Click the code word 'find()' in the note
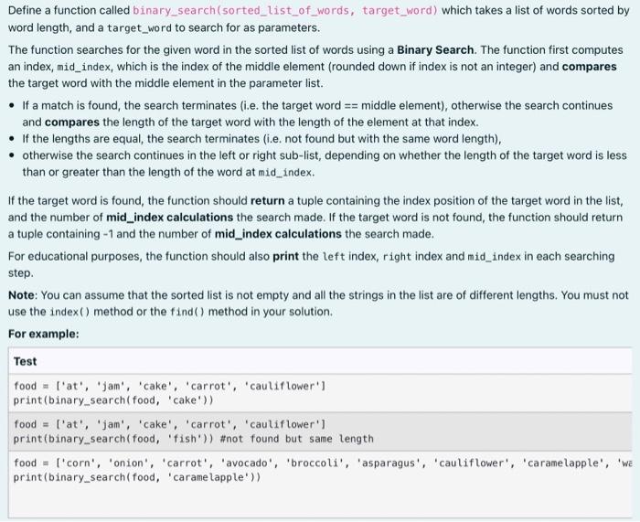 (187, 312)
